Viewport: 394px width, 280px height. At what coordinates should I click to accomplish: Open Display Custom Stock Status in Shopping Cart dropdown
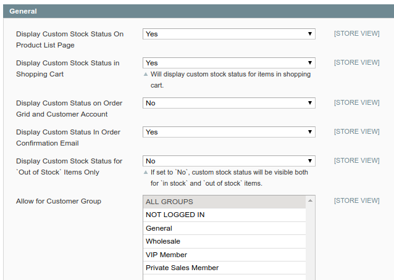point(228,63)
